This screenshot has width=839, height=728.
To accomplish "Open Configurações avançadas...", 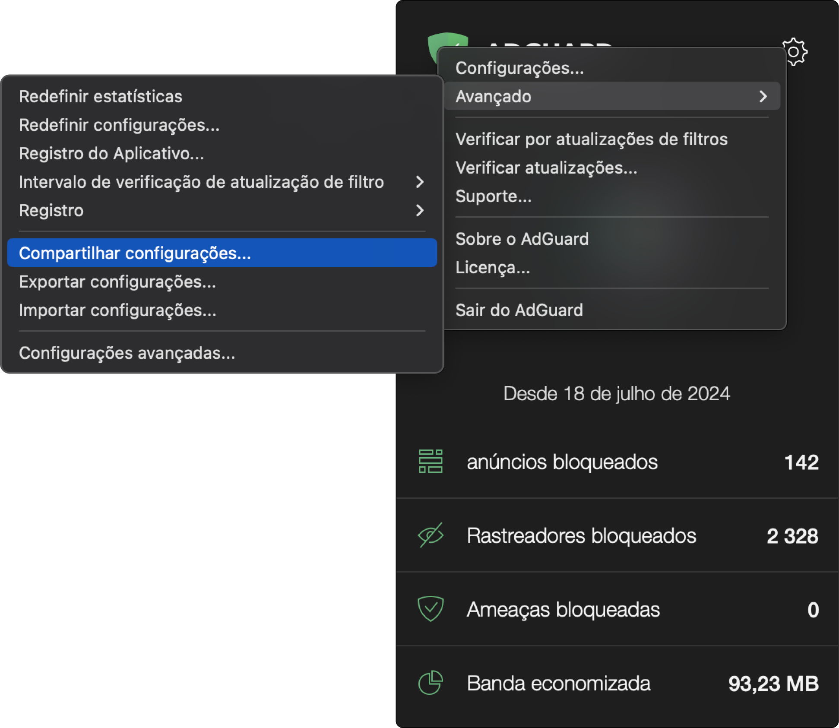I will pyautogui.click(x=222, y=353).
